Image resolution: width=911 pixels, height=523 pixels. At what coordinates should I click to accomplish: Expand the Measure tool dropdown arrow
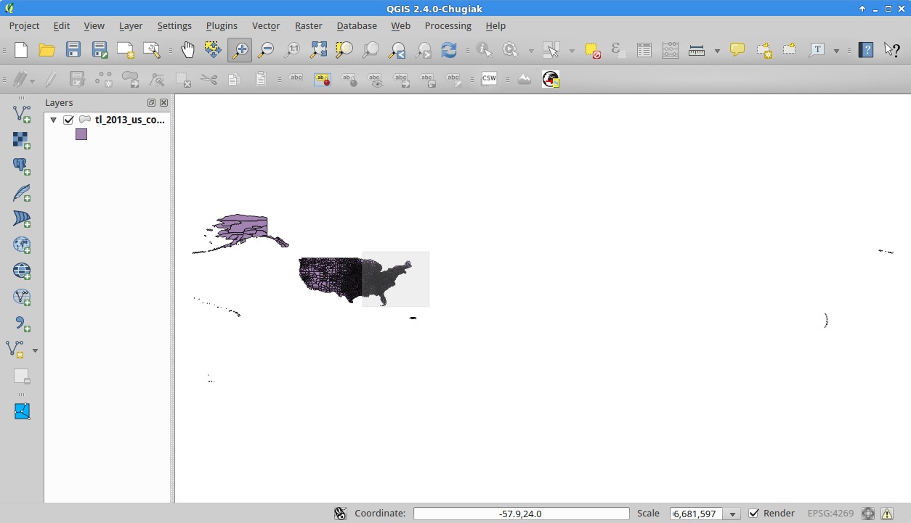tap(717, 51)
